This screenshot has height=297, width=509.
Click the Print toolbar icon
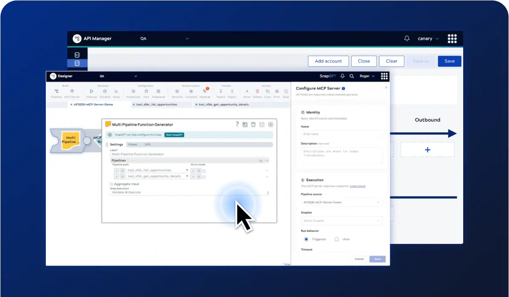(x=277, y=91)
